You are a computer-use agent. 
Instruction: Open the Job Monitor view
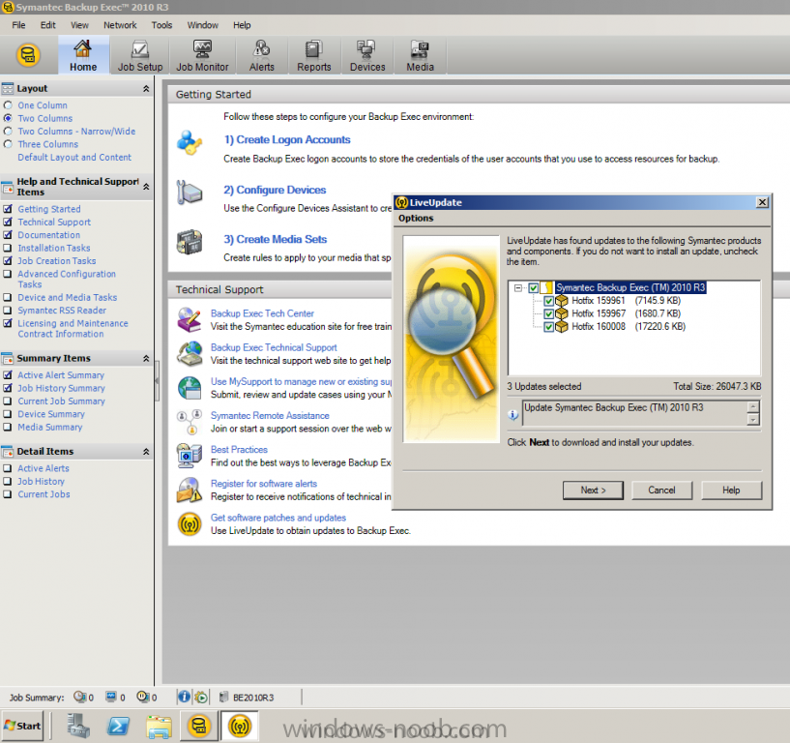click(x=202, y=55)
